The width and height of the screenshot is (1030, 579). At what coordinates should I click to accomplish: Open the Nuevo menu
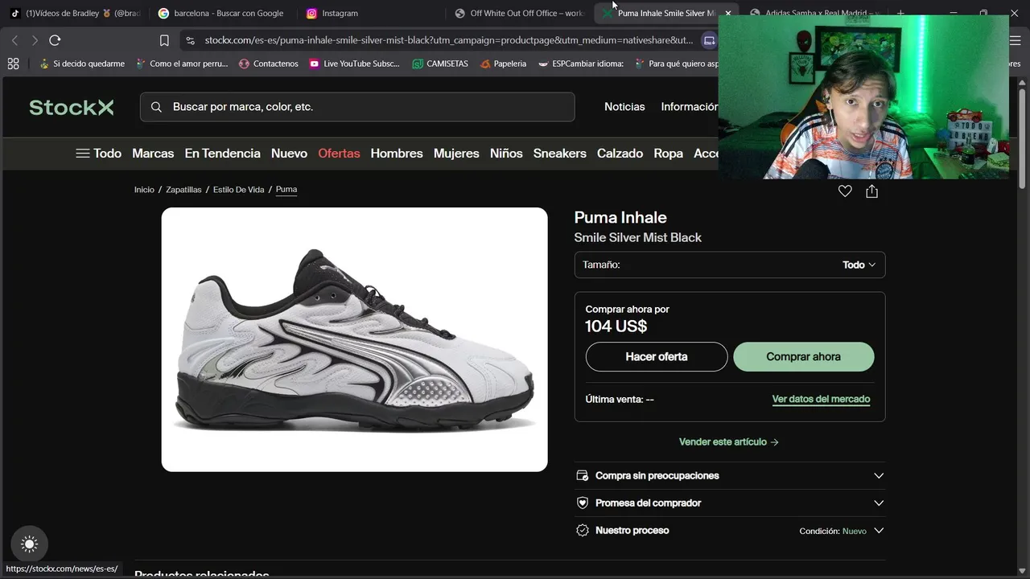[x=289, y=153]
